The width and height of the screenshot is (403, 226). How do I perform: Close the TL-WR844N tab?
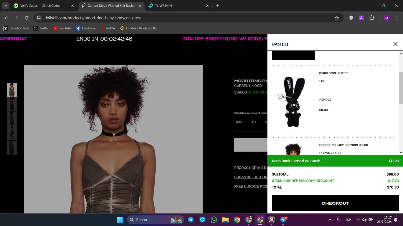click(x=207, y=6)
